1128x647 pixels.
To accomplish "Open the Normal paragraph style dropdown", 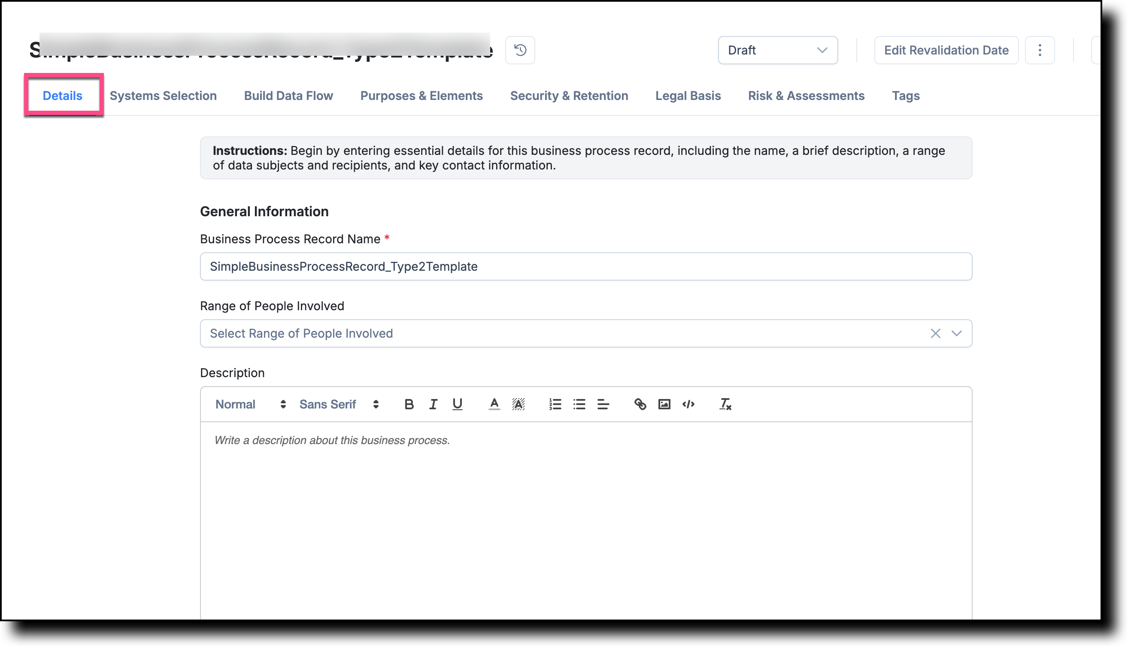I will [x=251, y=404].
